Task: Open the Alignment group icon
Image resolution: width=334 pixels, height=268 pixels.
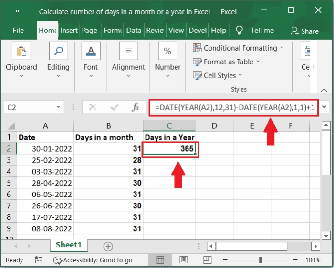Action: pos(128,51)
